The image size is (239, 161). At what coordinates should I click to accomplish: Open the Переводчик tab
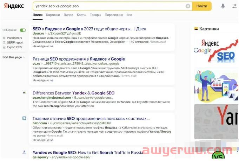tap(114, 15)
